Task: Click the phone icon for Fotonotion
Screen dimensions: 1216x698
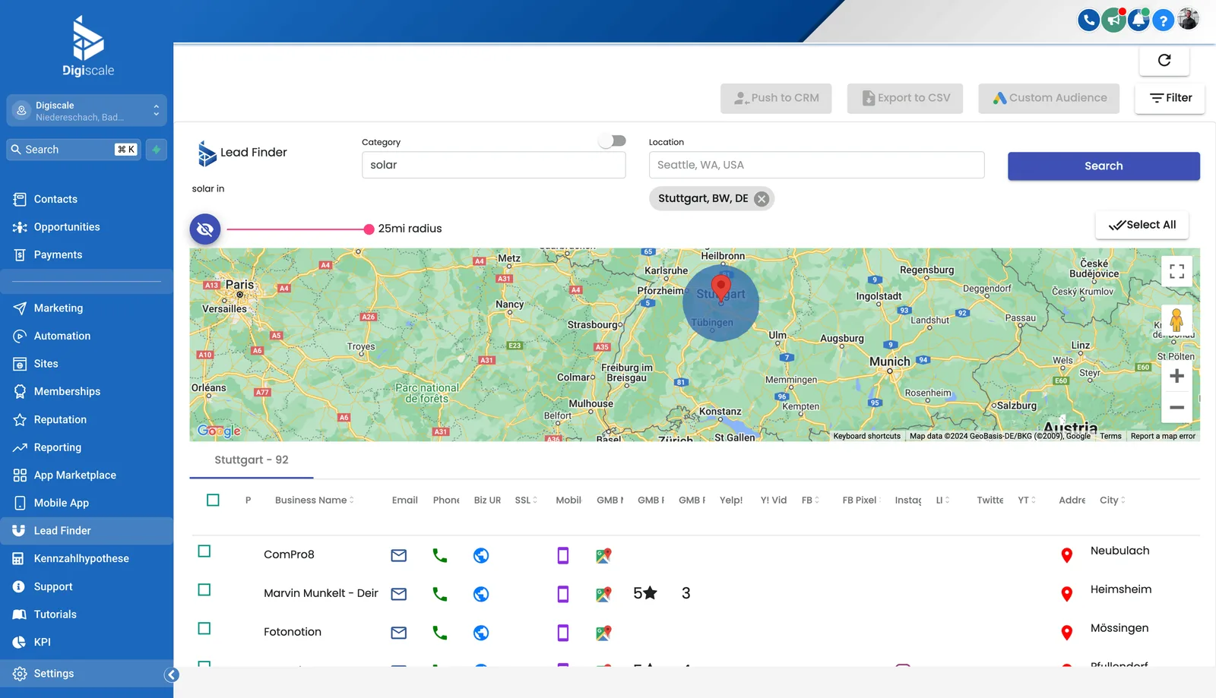Action: 440,632
